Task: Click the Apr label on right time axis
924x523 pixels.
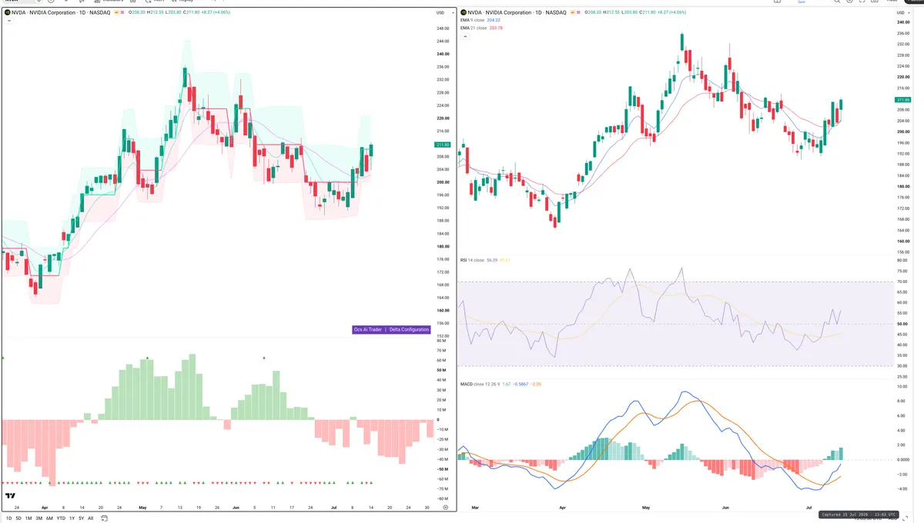Action: click(562, 508)
